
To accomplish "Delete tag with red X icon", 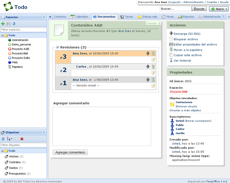I will coord(22,139).
